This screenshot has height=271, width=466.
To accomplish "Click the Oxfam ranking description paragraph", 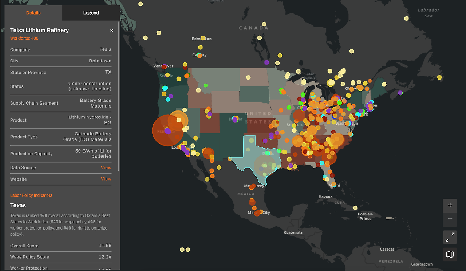I will coord(60,225).
